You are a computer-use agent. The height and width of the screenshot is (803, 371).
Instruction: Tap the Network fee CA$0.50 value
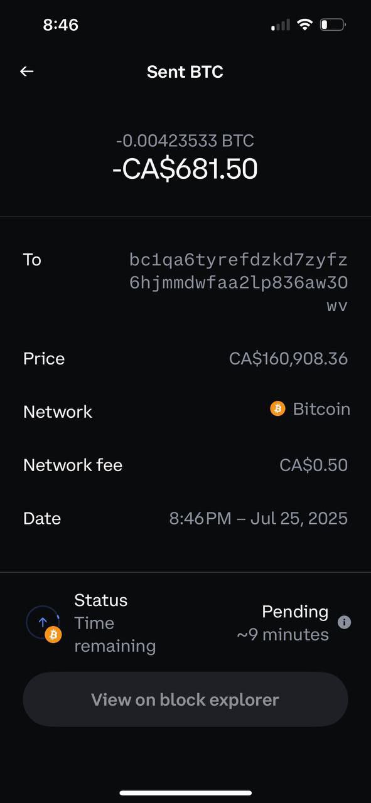point(313,465)
